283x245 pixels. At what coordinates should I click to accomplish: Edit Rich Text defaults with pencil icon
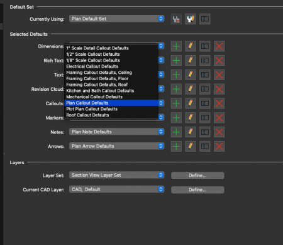coord(191,61)
